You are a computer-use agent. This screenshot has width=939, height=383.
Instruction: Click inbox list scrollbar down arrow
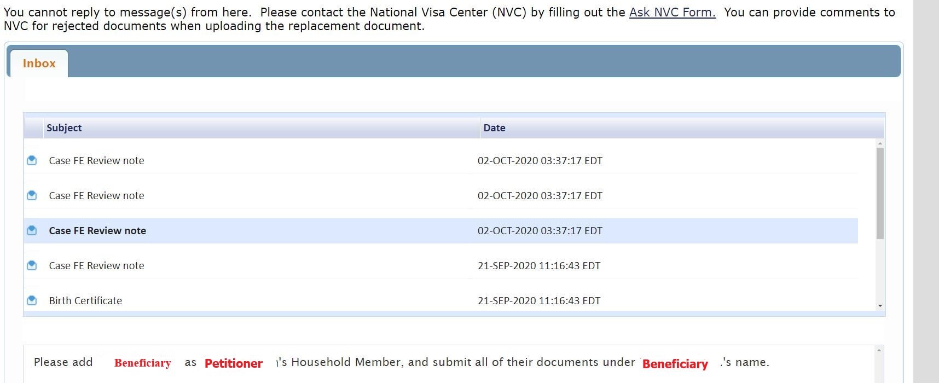(x=880, y=306)
